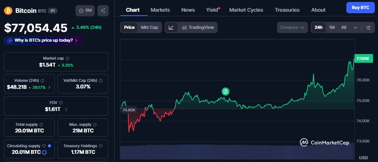This screenshot has height=162, width=378.
Task: Switch chart to Mkt Cap view
Action: [x=149, y=27]
